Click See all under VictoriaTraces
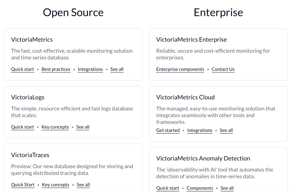 [x=83, y=185]
